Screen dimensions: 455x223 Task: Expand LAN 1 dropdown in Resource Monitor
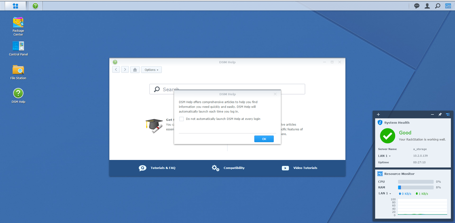385,193
